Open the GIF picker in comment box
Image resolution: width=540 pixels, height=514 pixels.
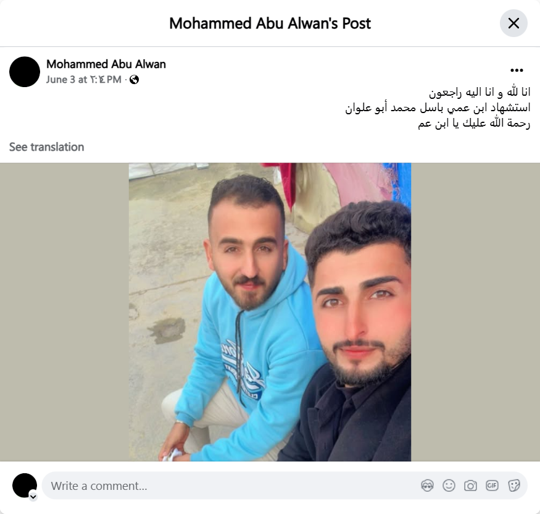[x=492, y=486]
